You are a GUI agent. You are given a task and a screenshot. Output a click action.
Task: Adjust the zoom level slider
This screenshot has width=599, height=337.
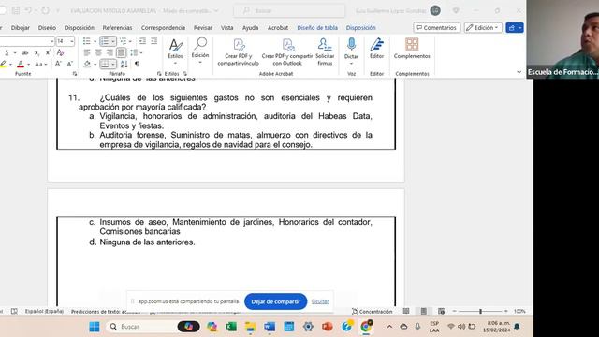coord(480,312)
